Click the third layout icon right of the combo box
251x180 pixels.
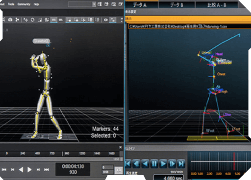click(113, 4)
